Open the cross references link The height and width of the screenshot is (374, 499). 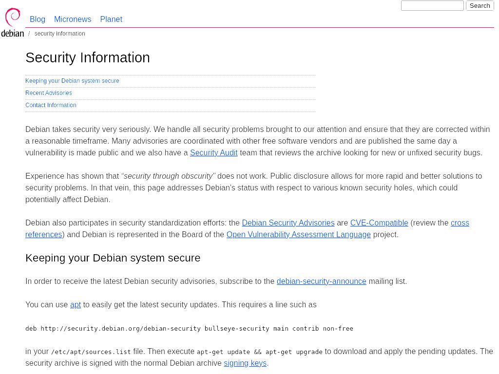460,223
